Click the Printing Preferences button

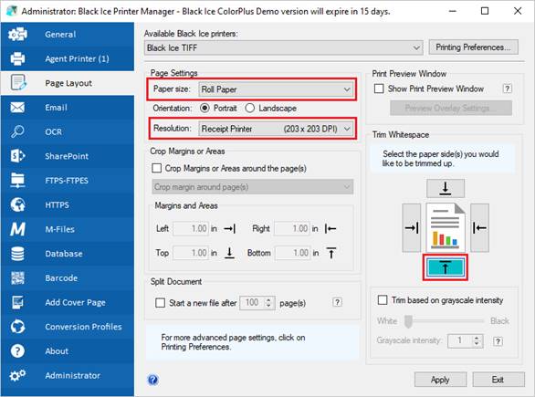click(473, 47)
